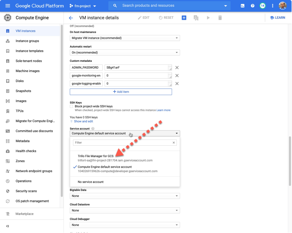This screenshot has height=233, width=292.
Task: Select Trillo File Manager for GCS account
Action: click(x=125, y=158)
